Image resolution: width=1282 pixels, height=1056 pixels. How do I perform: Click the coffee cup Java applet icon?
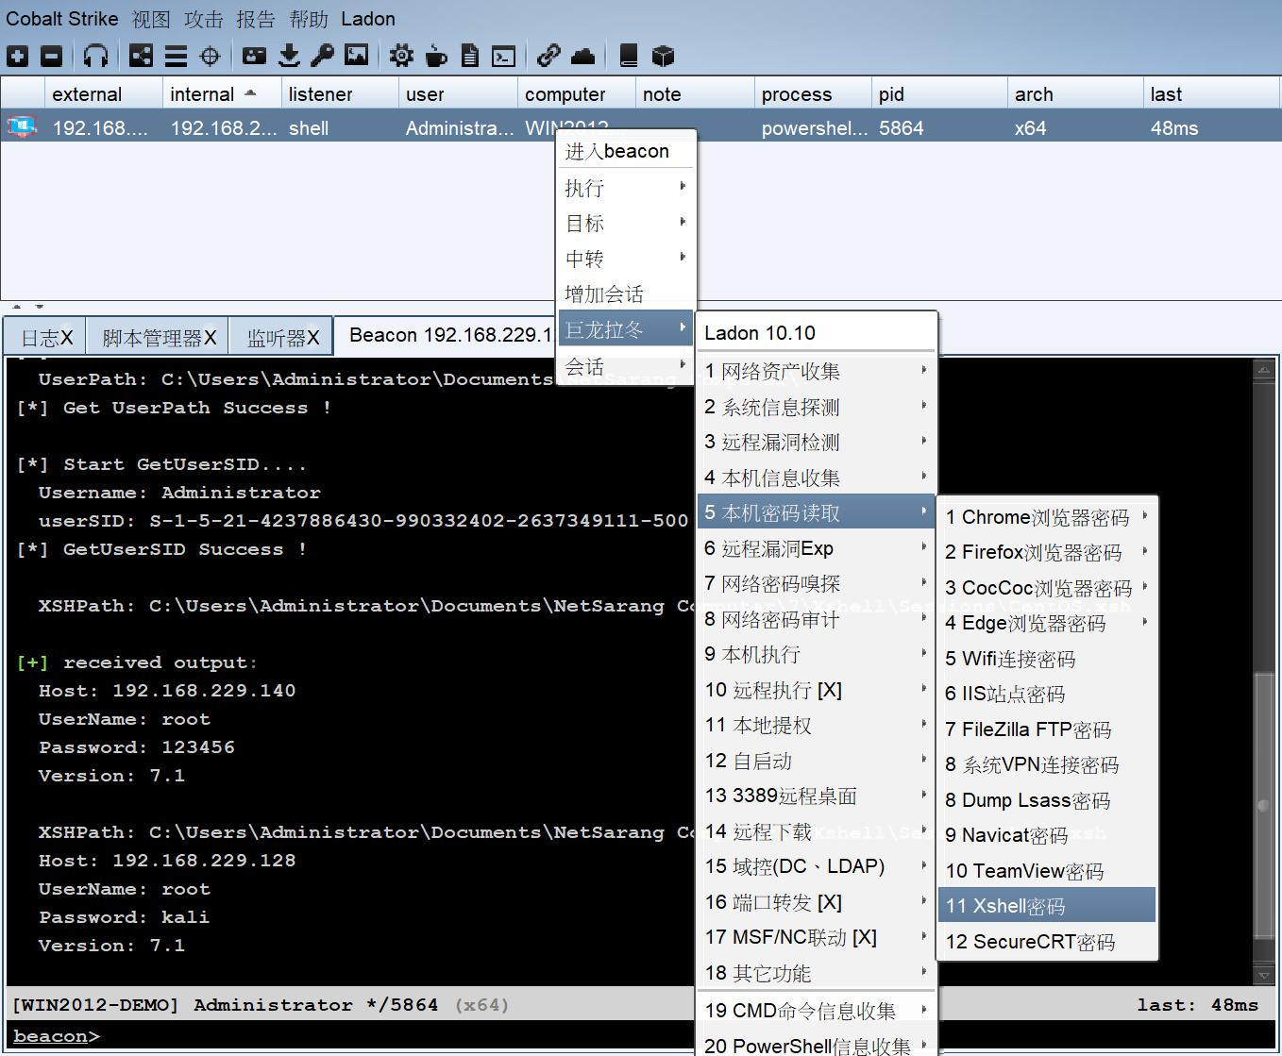tap(436, 57)
